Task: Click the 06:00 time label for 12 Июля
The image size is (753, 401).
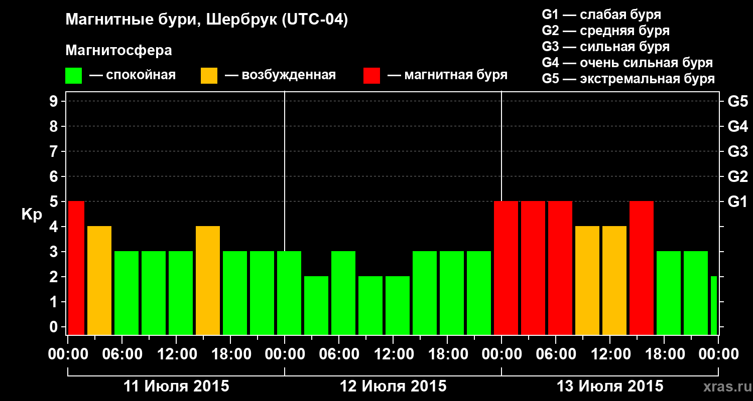Action: click(x=339, y=354)
